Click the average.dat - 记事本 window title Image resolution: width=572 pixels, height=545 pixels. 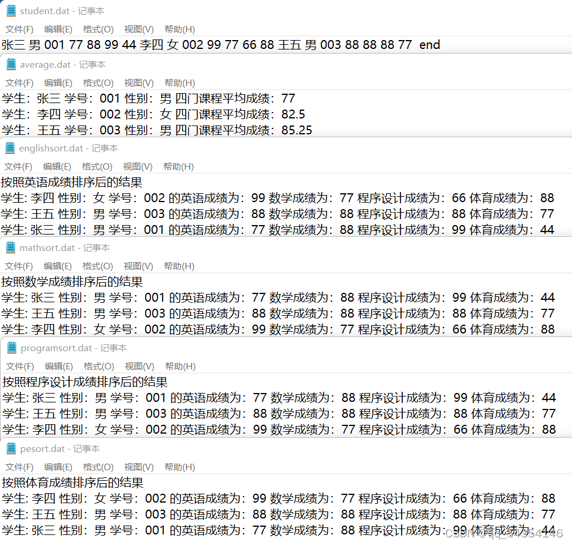[63, 65]
